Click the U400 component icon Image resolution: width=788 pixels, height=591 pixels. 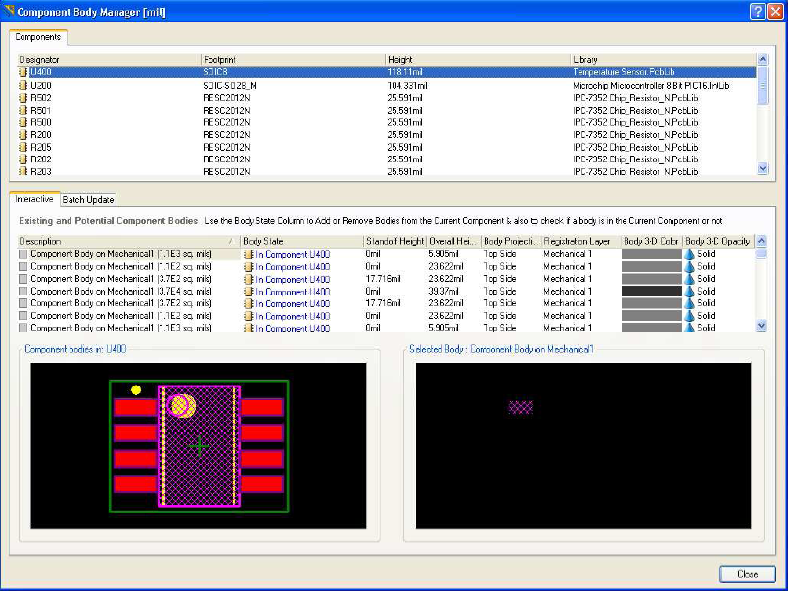click(24, 72)
